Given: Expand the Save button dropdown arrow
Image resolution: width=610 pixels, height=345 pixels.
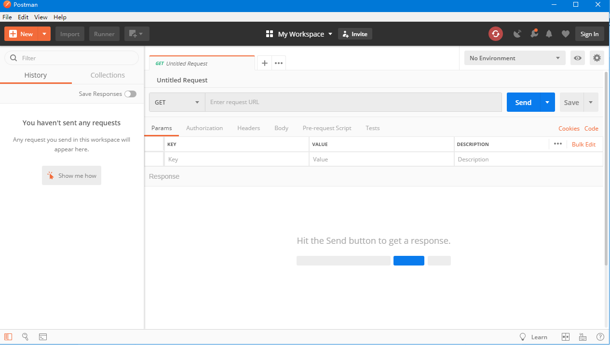Looking at the screenshot, I should pos(591,102).
